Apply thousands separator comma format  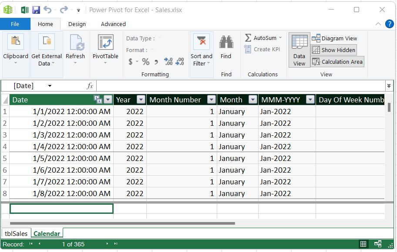click(156, 62)
